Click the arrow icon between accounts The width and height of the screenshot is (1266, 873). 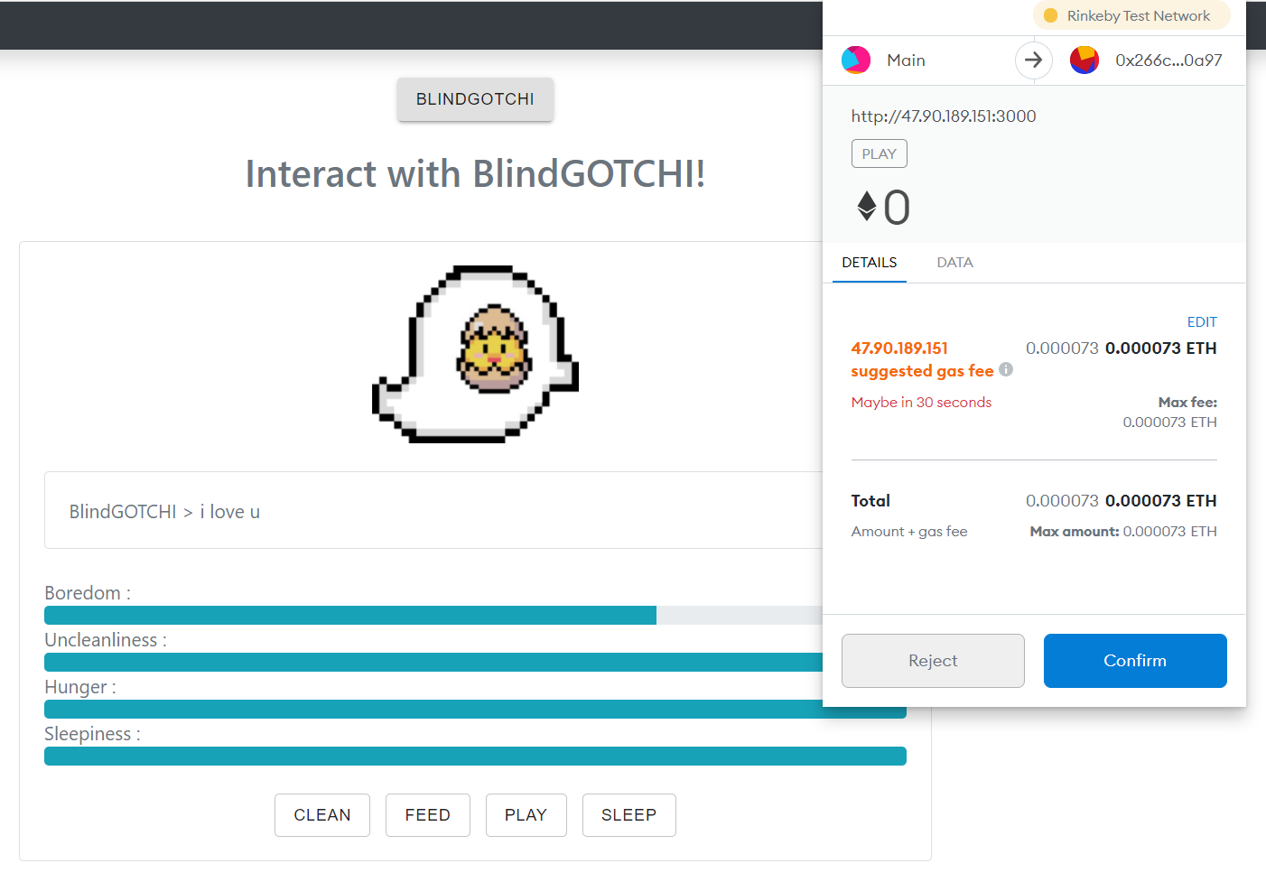[1034, 60]
